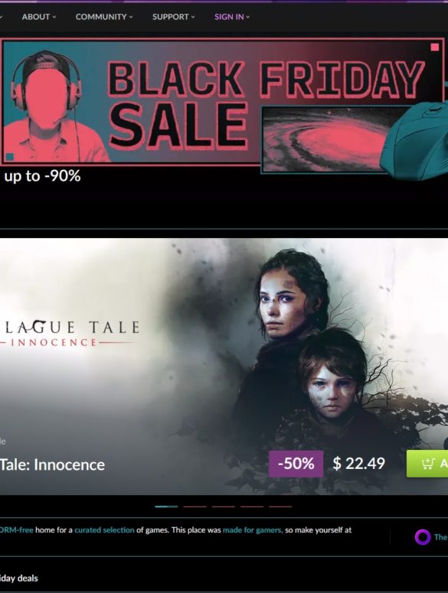Screen dimensions: 448x593
Task: Go to the fifth carousel slide indicator
Action: pos(280,507)
